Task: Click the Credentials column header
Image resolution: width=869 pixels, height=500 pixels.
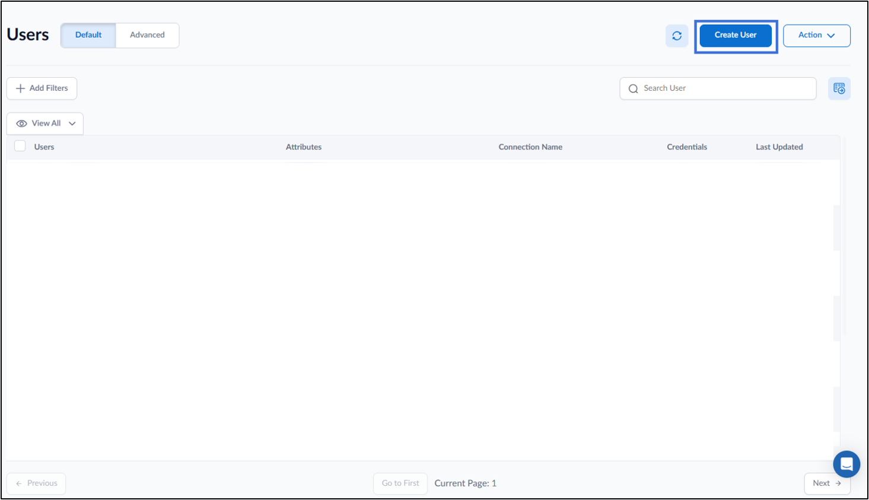Action: point(687,147)
